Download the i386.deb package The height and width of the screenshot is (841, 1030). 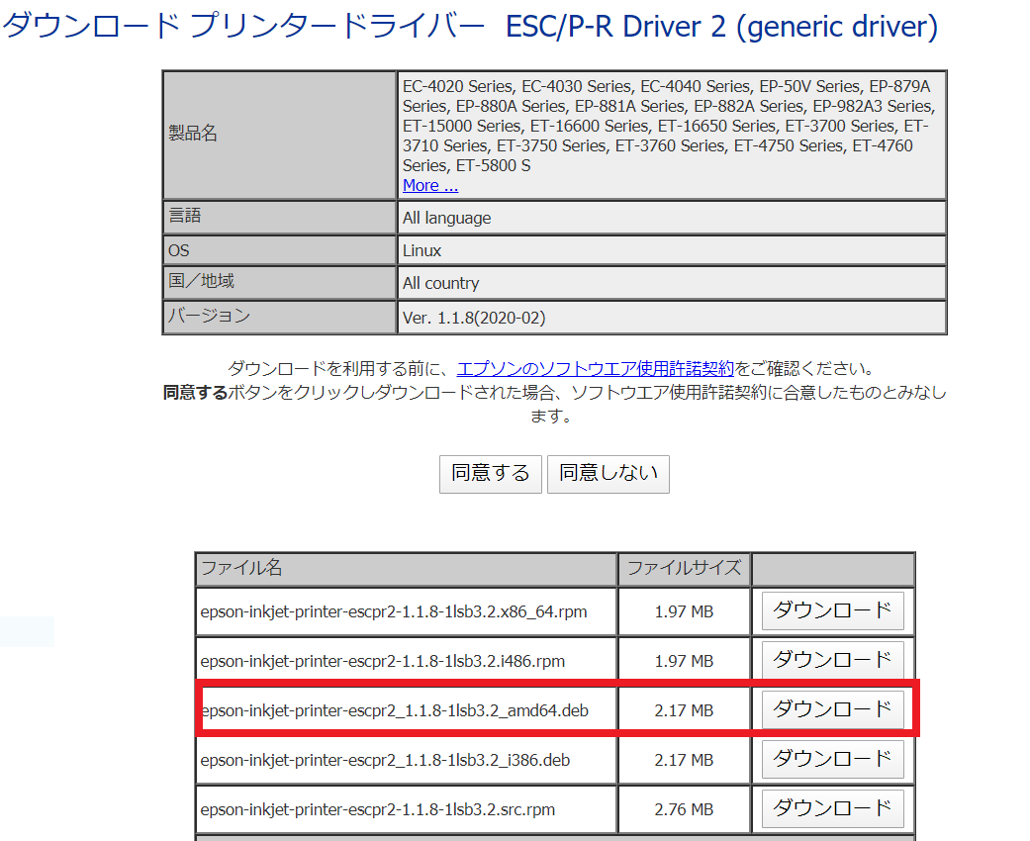832,760
